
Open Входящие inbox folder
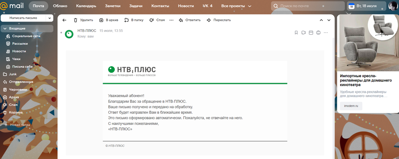tap(27, 29)
